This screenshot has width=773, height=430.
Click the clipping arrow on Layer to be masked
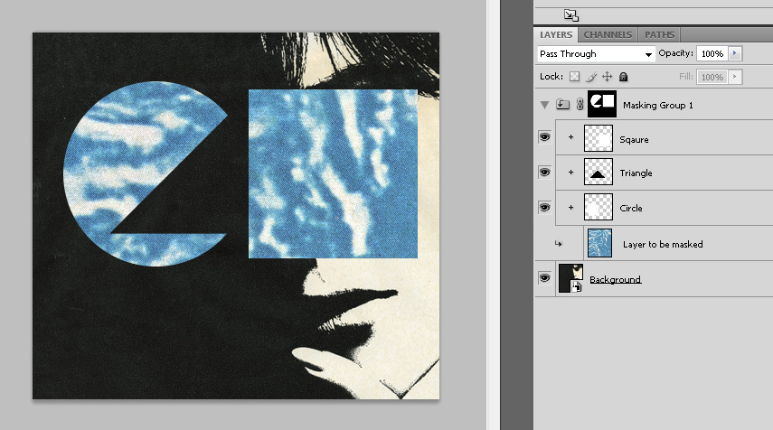point(557,244)
